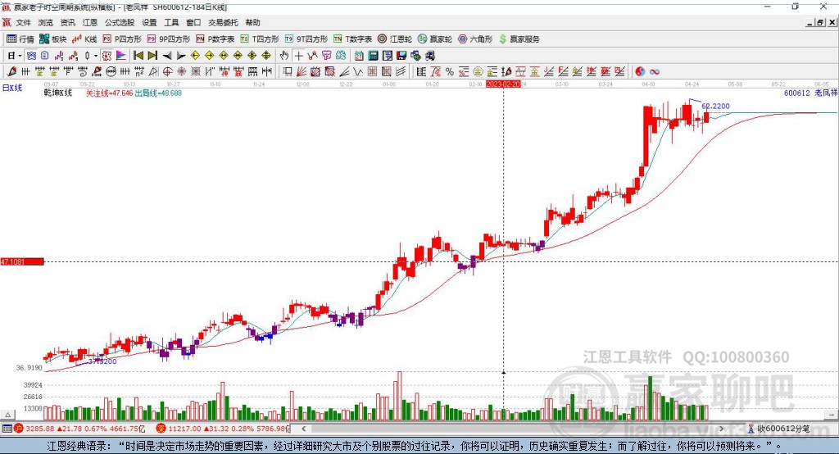Expand the candle style dropdown arrow
The height and width of the screenshot is (454, 839).
coord(96,56)
